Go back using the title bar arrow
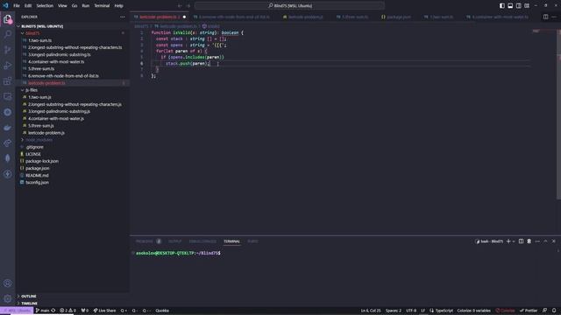This screenshot has width=561, height=315. pos(180,6)
